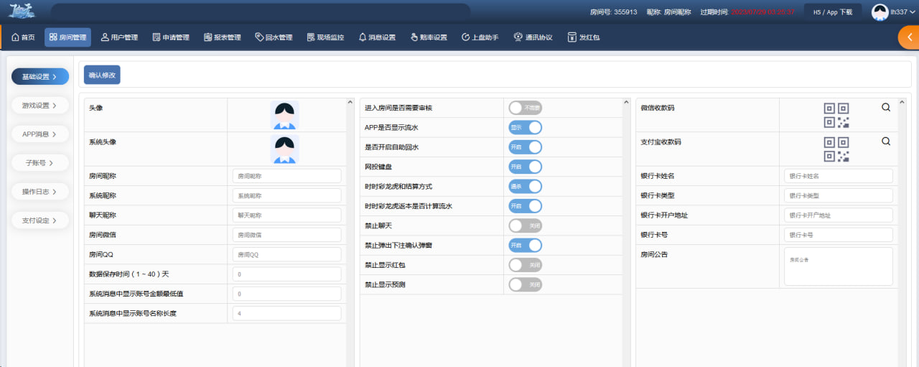This screenshot has height=367, width=919.
Task: Click the 确认修改 button
Action: [102, 75]
